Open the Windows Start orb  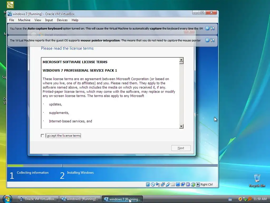7,199
